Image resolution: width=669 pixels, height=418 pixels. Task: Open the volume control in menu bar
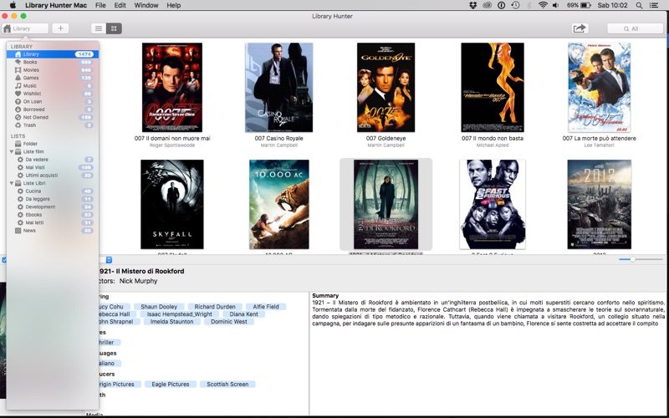pyautogui.click(x=555, y=5)
